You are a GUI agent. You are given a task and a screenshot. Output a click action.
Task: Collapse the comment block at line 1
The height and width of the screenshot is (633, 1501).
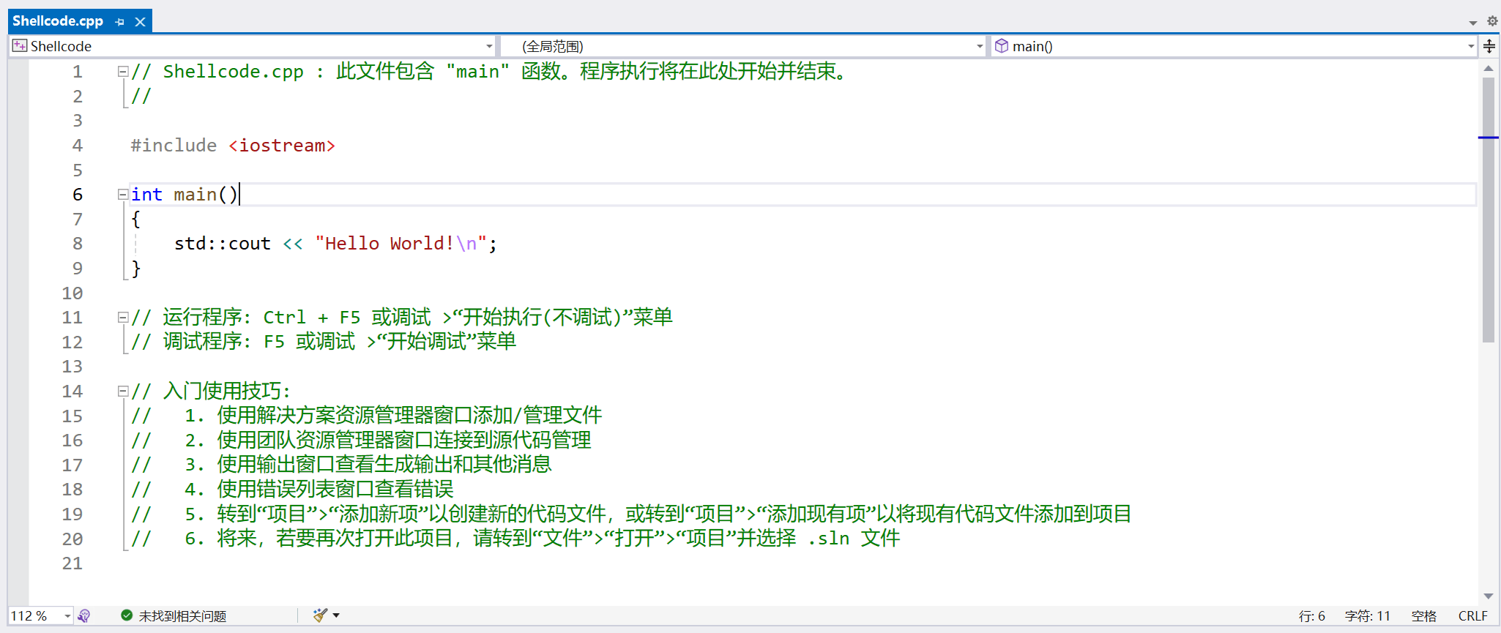[123, 72]
